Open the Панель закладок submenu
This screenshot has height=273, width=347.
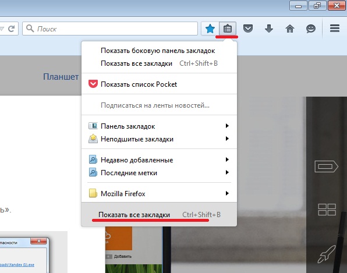[x=159, y=126]
